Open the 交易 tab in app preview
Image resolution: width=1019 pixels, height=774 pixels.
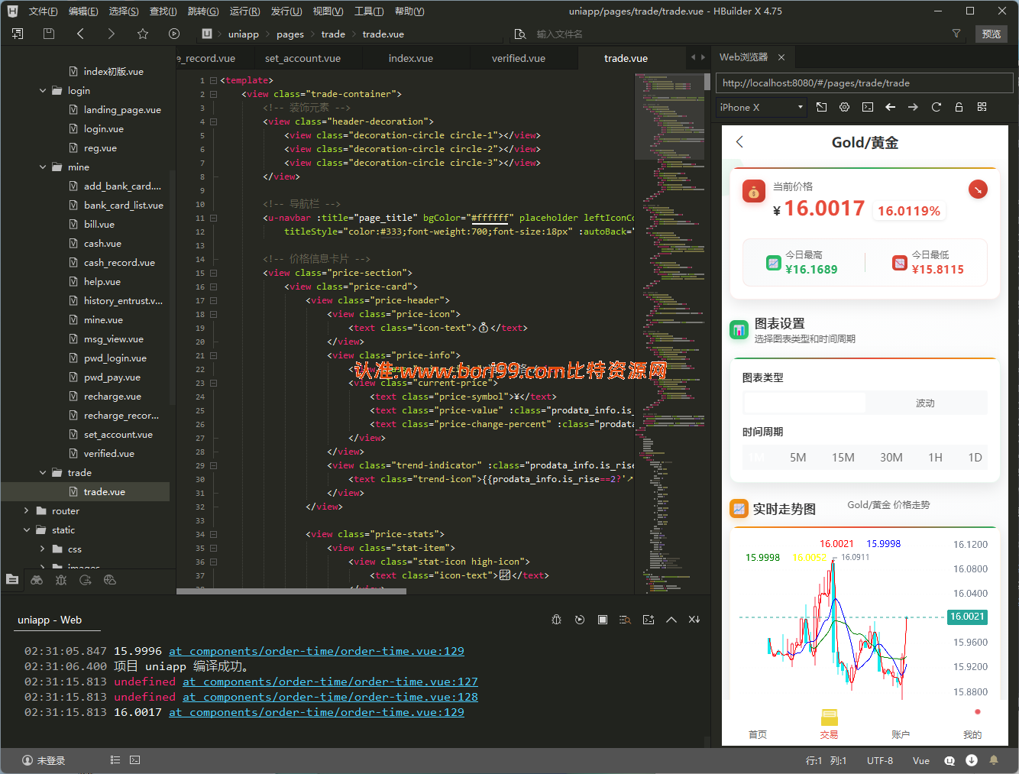click(829, 724)
